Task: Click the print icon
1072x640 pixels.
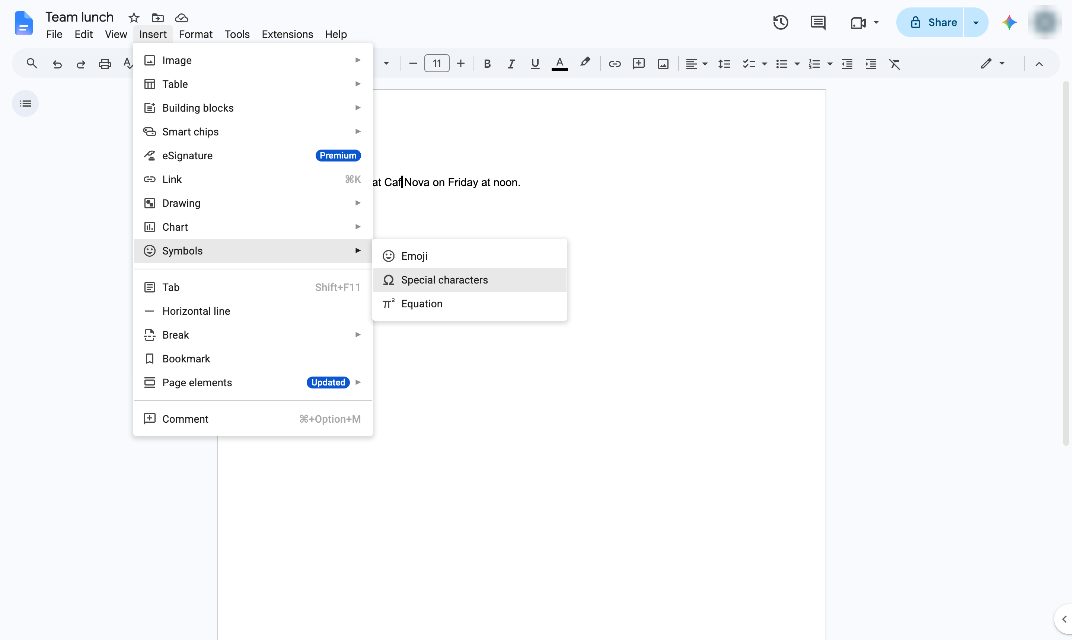Action: point(105,64)
